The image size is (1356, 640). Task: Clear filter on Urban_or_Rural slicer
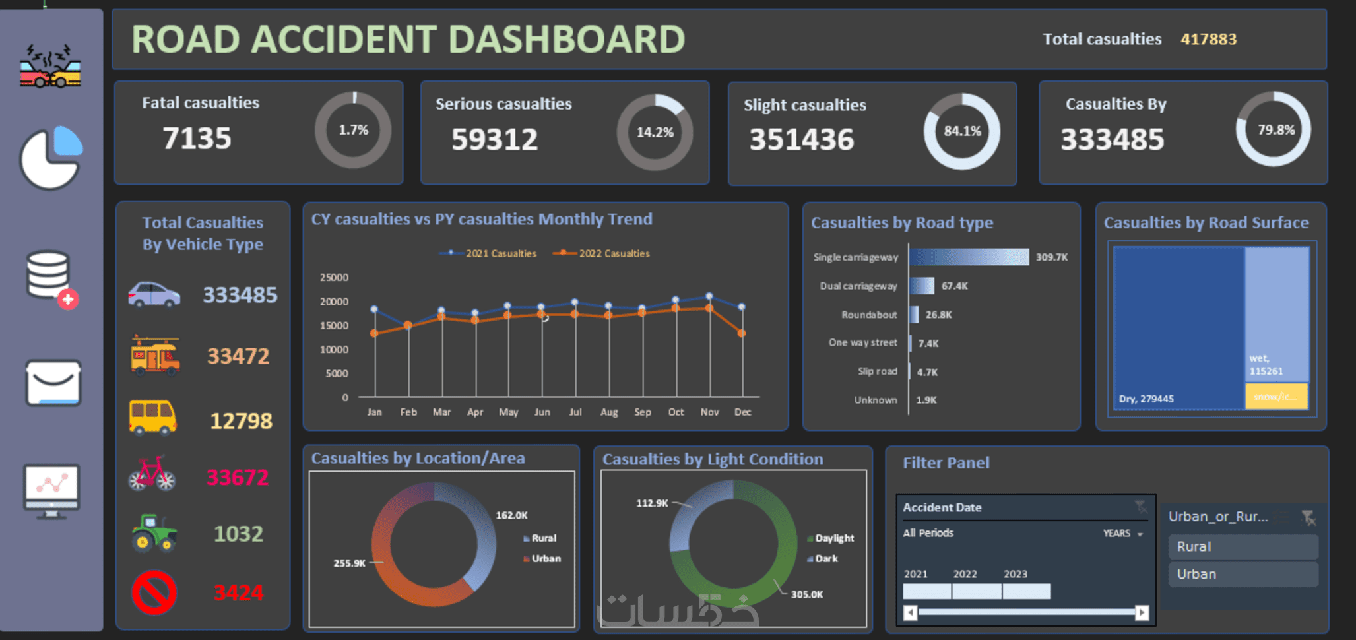click(1308, 518)
